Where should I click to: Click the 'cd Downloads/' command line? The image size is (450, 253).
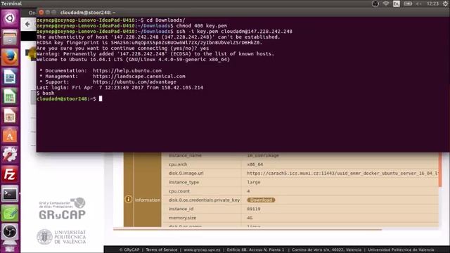coord(166,20)
